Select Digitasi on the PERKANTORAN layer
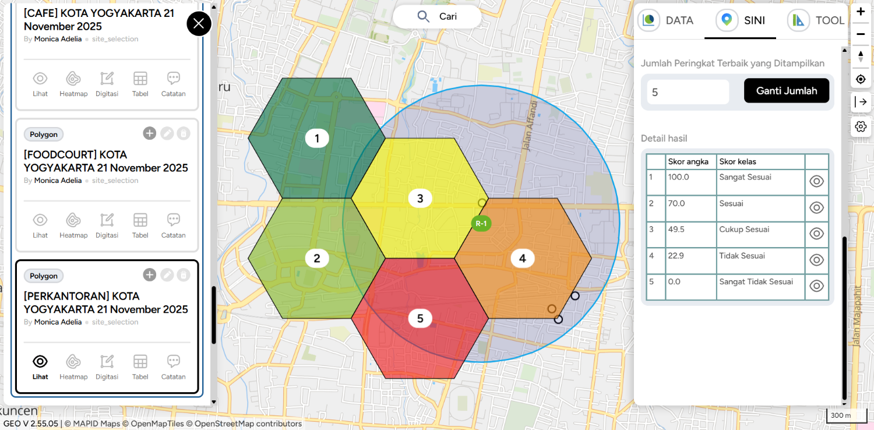This screenshot has width=874, height=430. tap(107, 366)
